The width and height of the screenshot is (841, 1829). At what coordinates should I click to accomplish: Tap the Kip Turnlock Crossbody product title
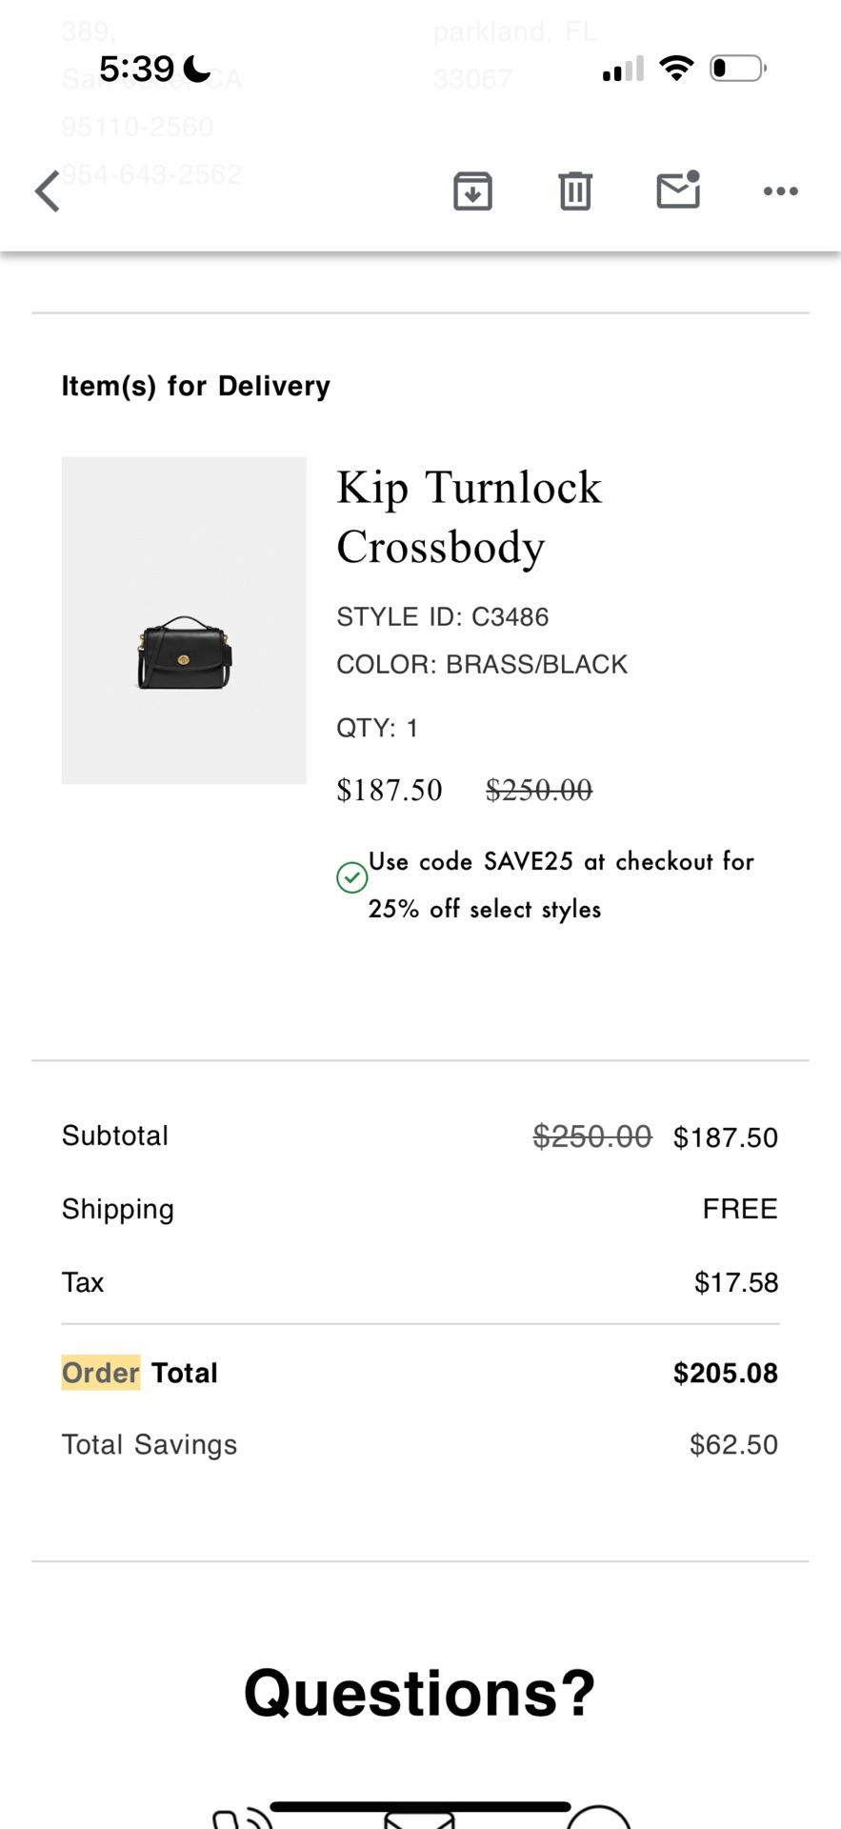469,516
